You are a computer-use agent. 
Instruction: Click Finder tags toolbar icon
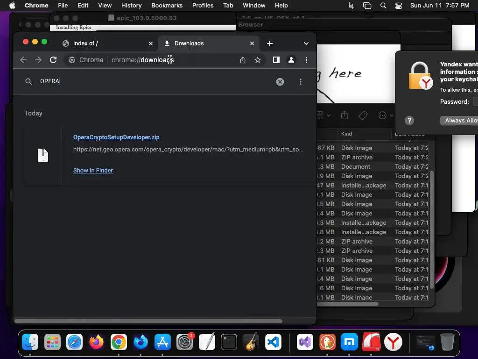(x=363, y=115)
